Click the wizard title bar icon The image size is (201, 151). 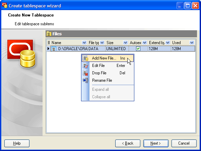[5, 6]
